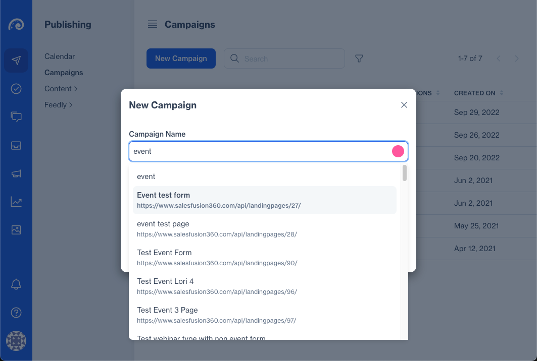Click the checkmark approvals sidebar icon

point(16,89)
